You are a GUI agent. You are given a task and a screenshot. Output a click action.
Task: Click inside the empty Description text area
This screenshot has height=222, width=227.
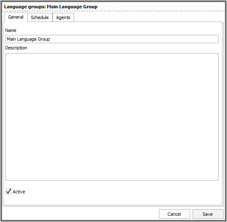tap(112, 117)
